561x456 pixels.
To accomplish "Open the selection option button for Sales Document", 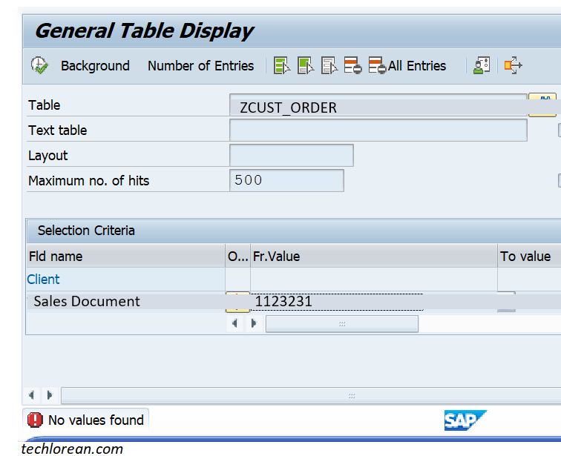I will point(237,301).
